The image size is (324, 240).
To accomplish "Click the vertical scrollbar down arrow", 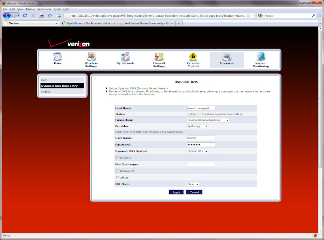I will 320,231.
